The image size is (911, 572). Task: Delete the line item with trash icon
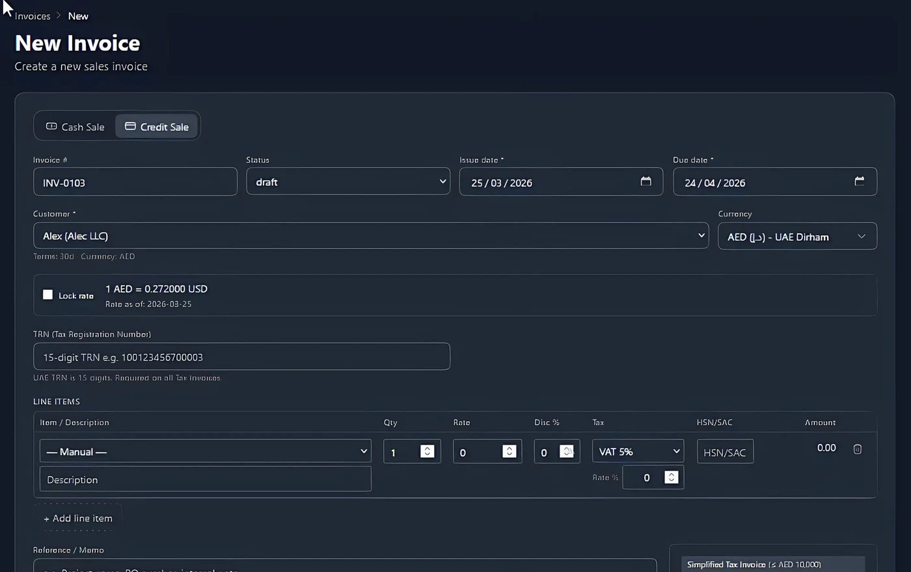pos(857,449)
